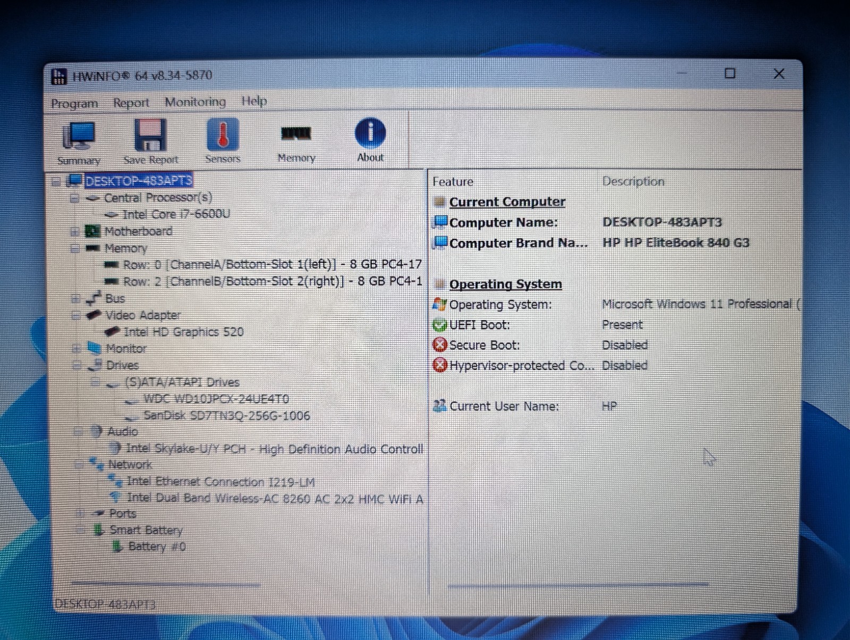Viewport: 850px width, 640px height.
Task: Select WDC WD10JPCX-24UE4T0 drive
Action: [217, 399]
